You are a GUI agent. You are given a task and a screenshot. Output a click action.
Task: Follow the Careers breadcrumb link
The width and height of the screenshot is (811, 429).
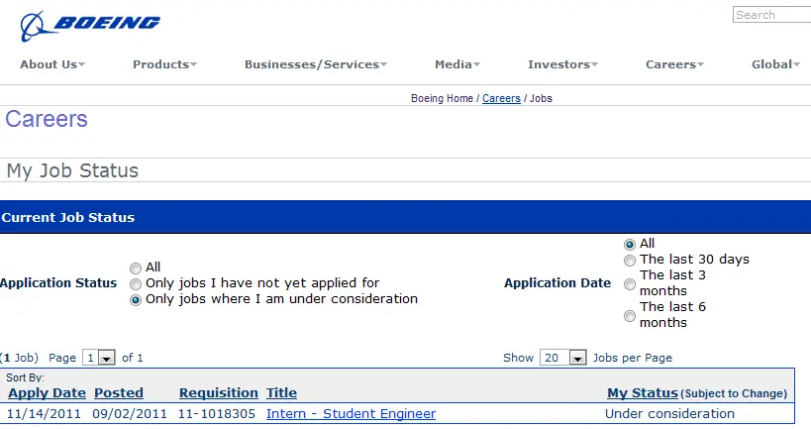501,98
